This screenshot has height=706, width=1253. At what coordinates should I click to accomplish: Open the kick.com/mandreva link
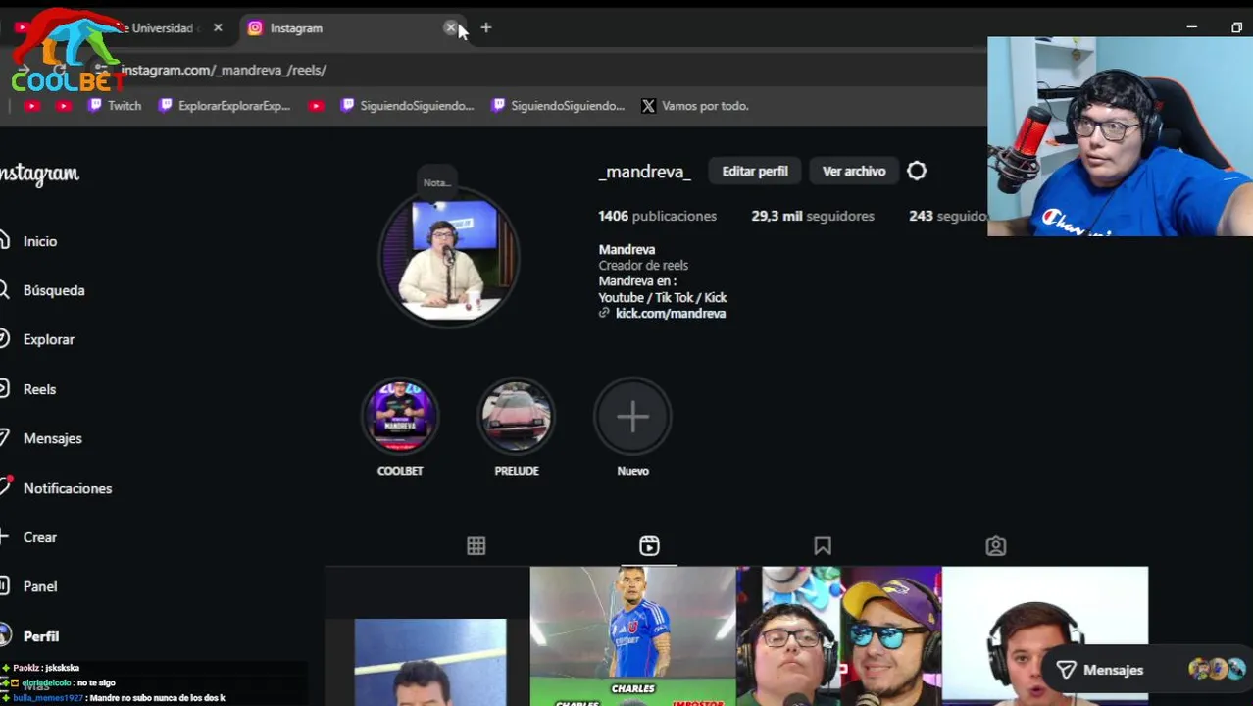pos(671,314)
